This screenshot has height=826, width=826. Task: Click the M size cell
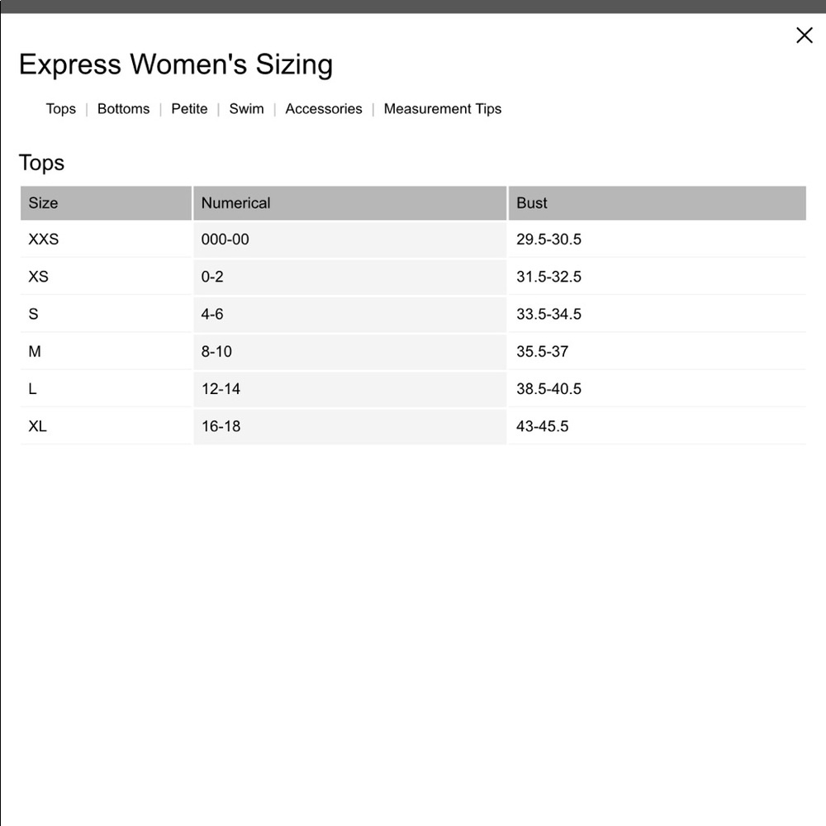106,351
